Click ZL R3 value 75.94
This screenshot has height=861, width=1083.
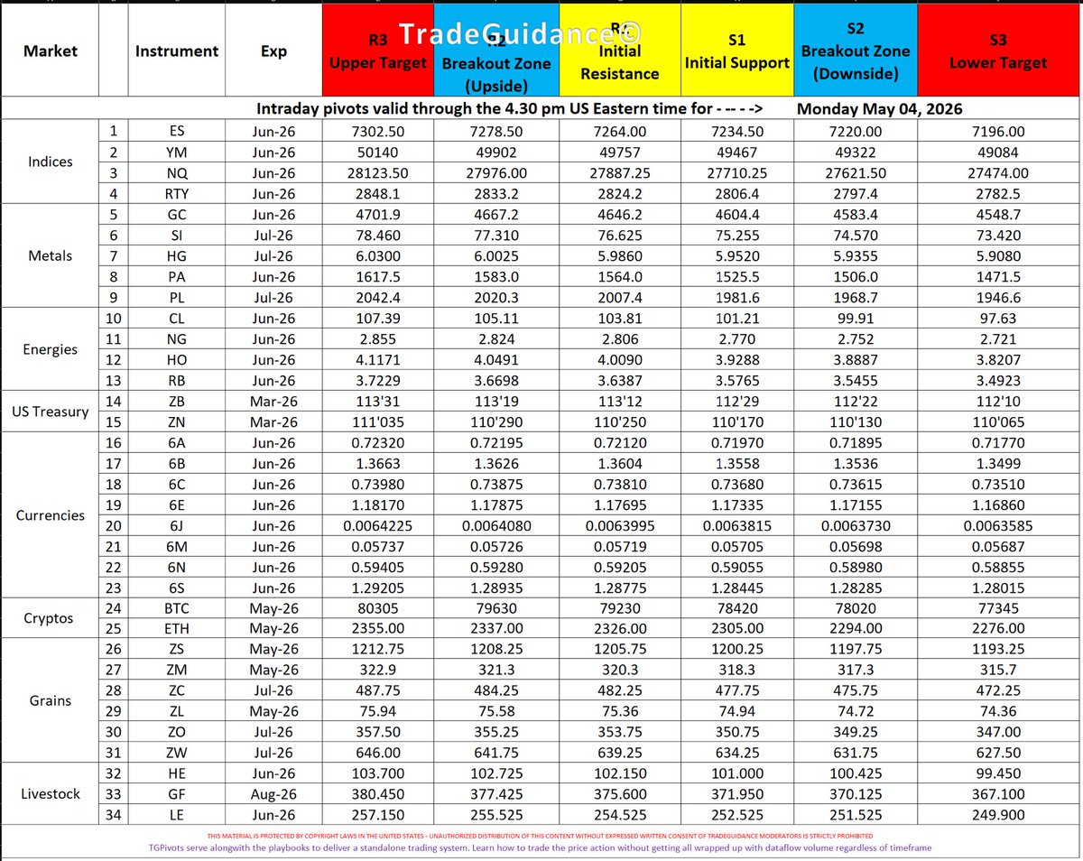[380, 713]
